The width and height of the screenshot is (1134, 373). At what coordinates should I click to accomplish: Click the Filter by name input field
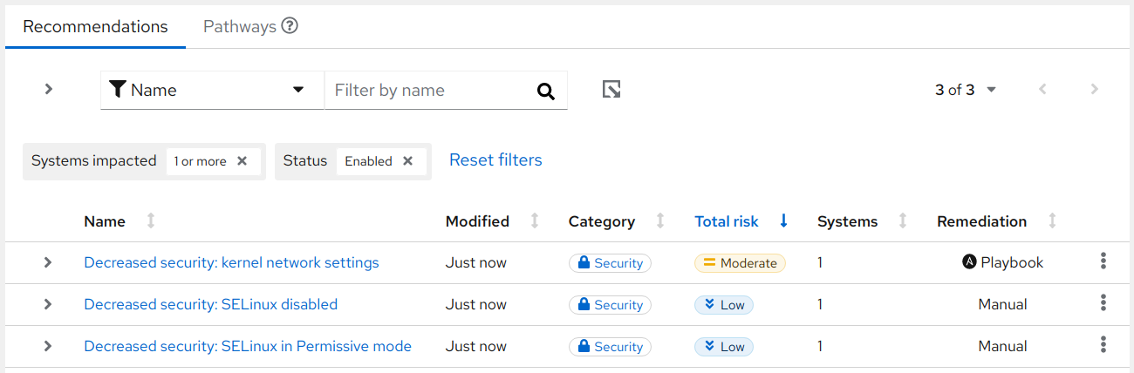click(427, 91)
